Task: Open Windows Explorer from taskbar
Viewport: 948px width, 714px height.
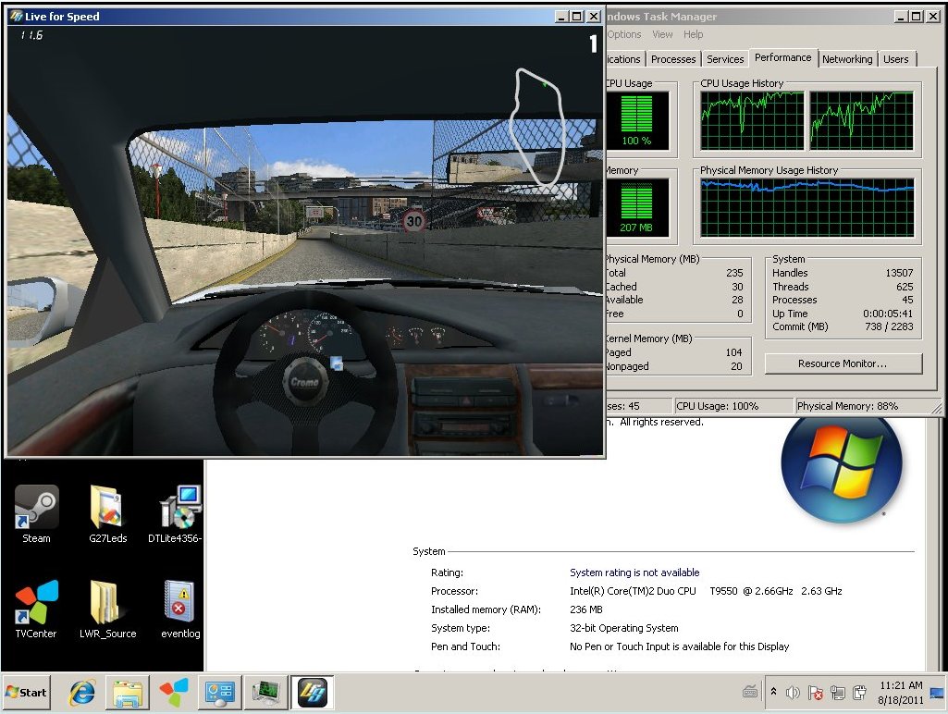Action: tap(128, 692)
